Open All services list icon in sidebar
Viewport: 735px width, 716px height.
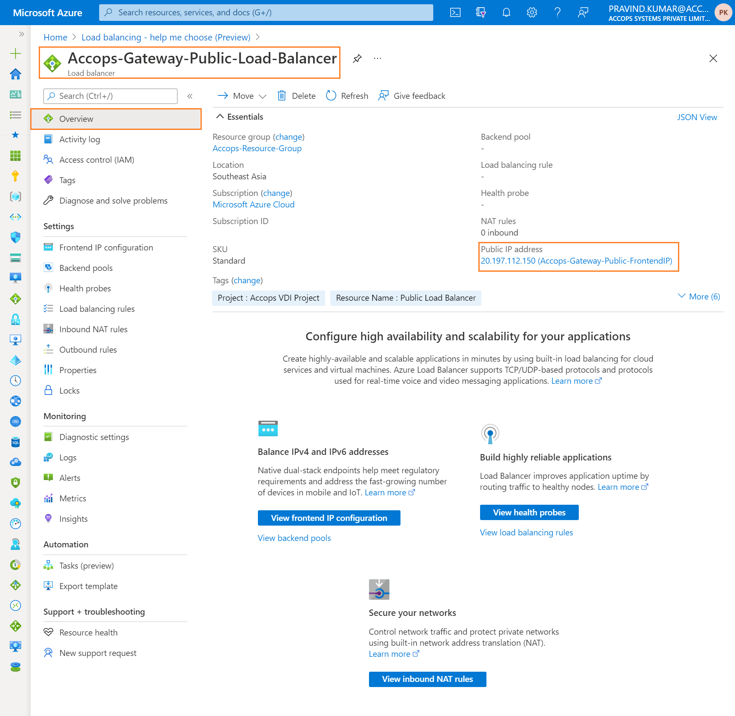click(x=15, y=115)
